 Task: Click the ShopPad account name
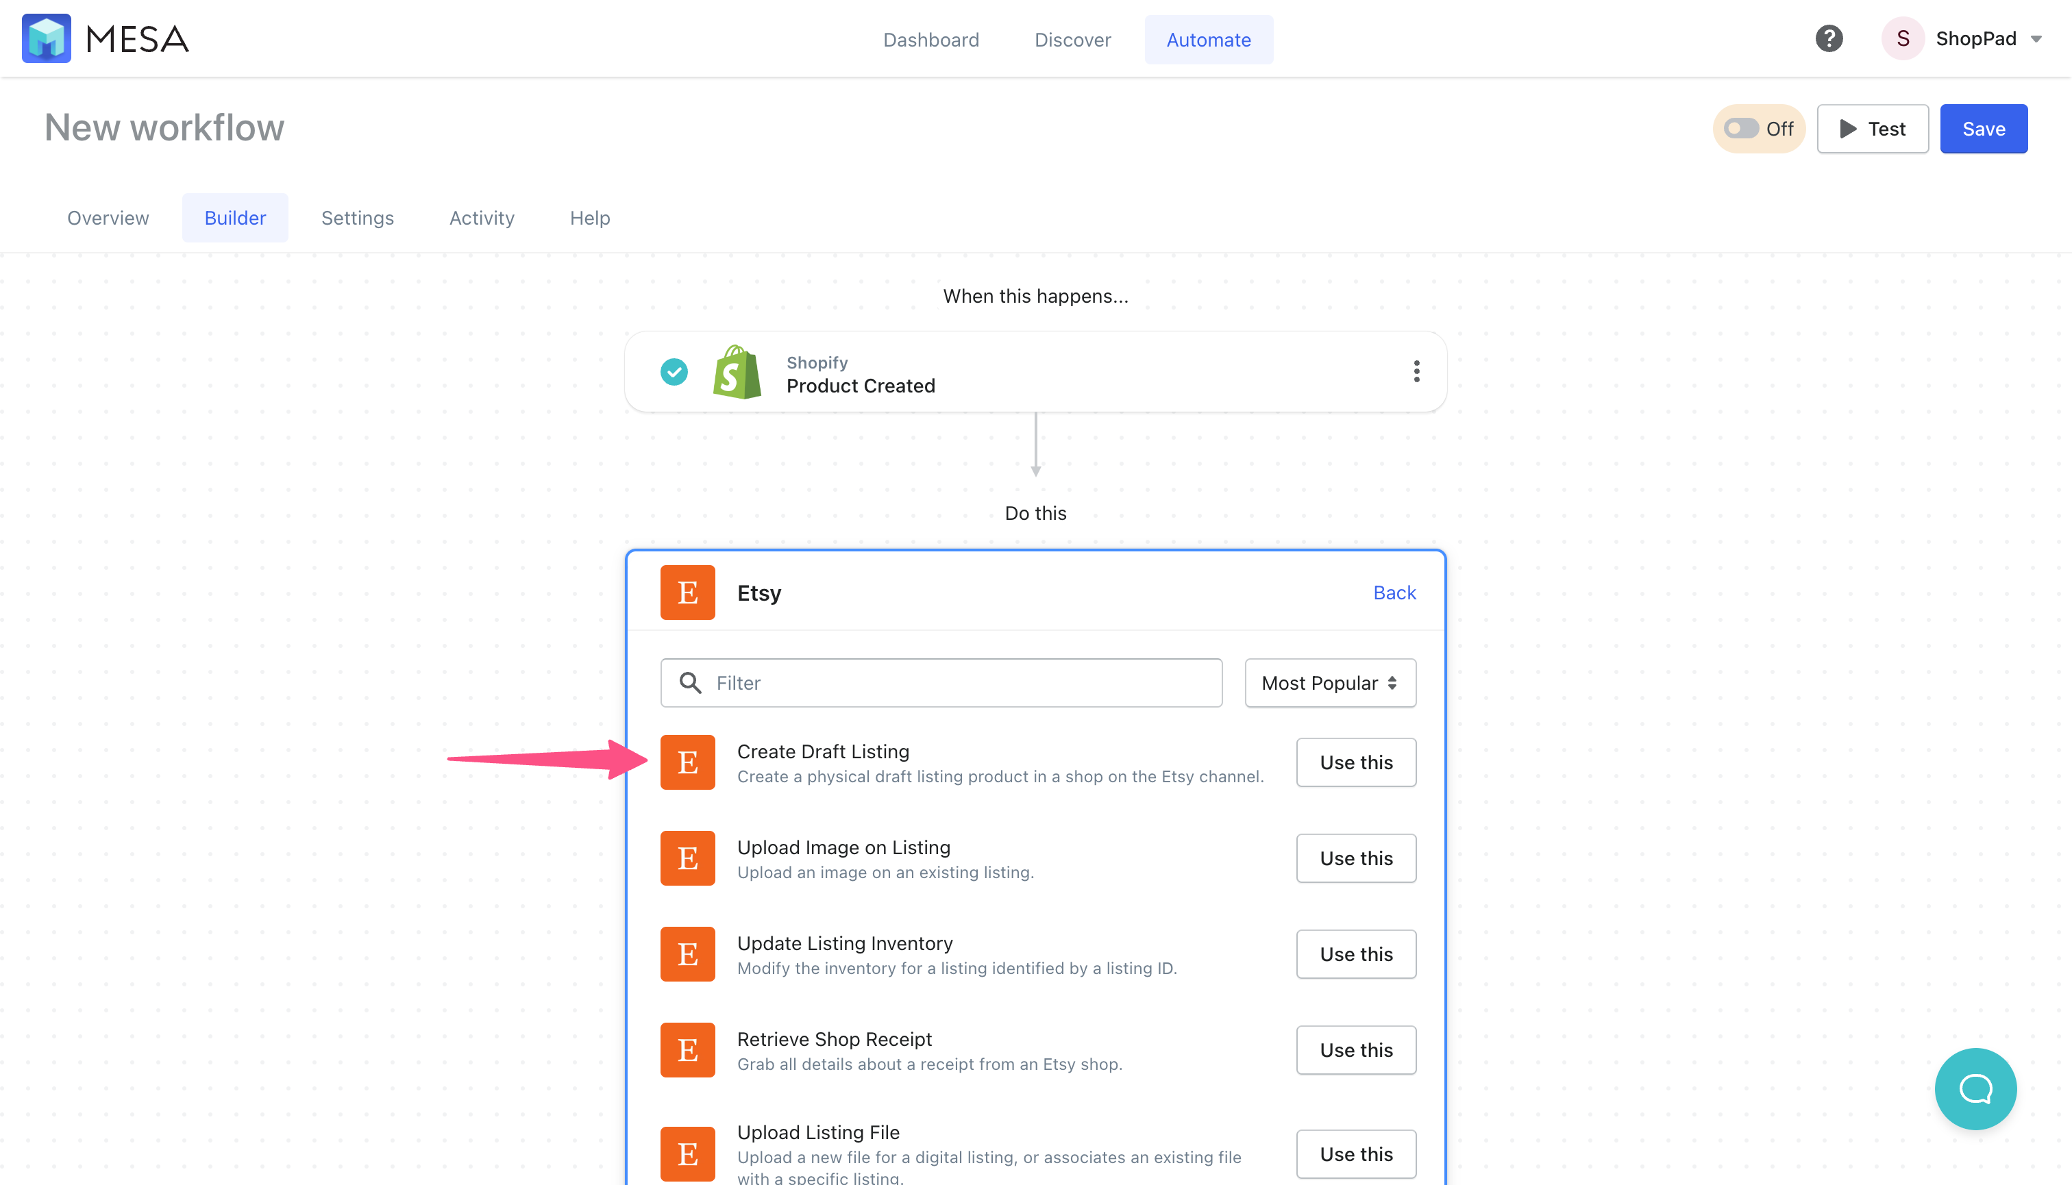[1976, 38]
